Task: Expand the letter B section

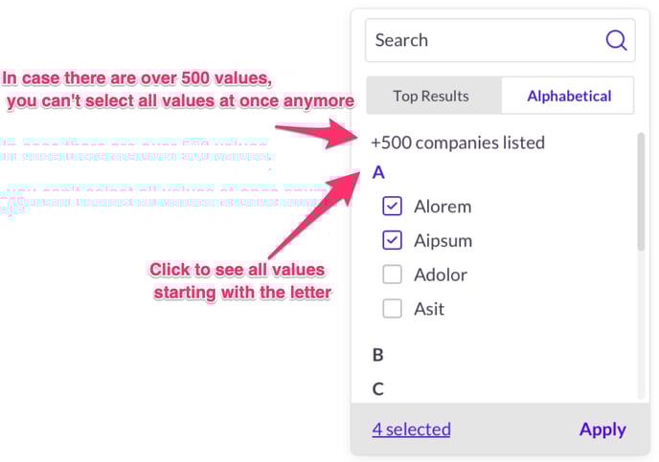Action: pos(377,355)
